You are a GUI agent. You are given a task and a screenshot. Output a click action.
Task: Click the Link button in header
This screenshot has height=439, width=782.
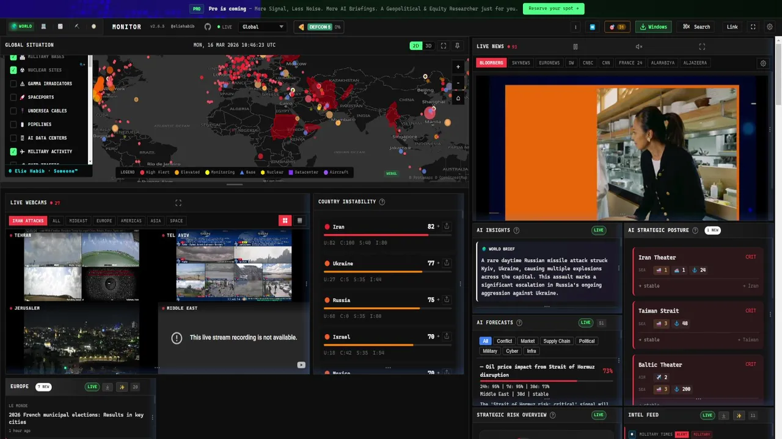pos(733,27)
